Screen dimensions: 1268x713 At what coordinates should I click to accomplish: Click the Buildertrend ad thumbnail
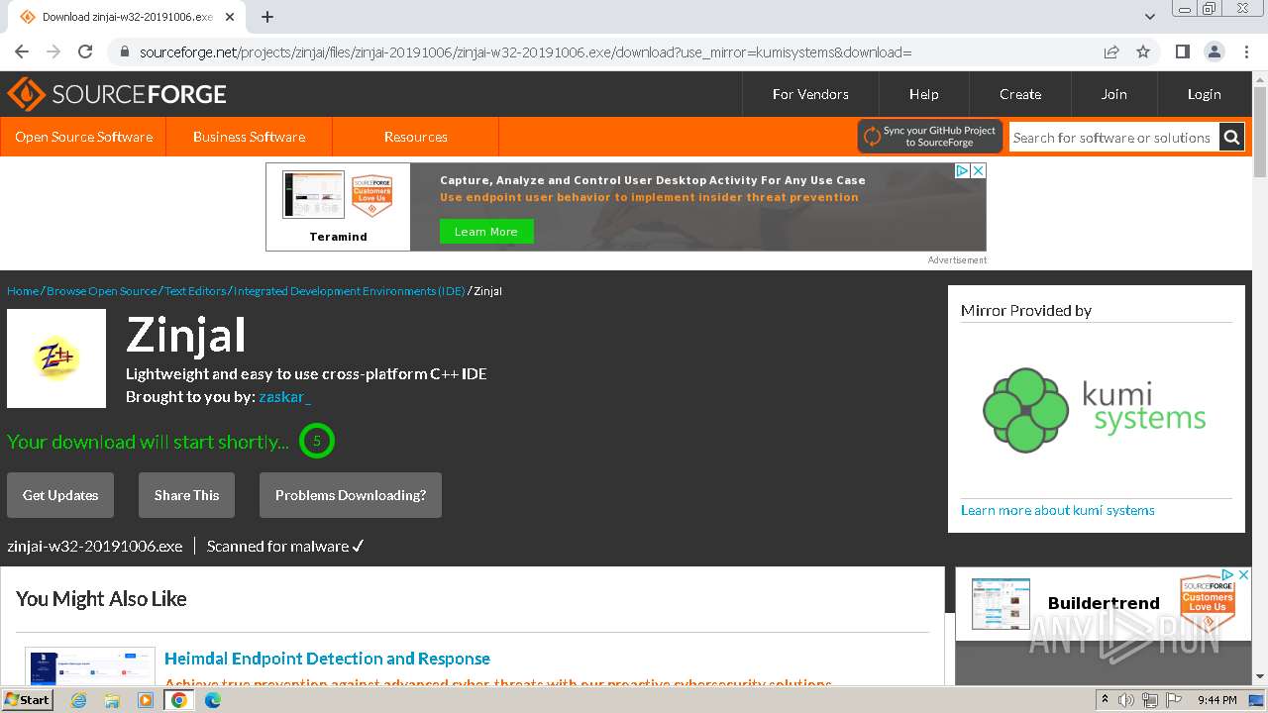tap(1001, 603)
